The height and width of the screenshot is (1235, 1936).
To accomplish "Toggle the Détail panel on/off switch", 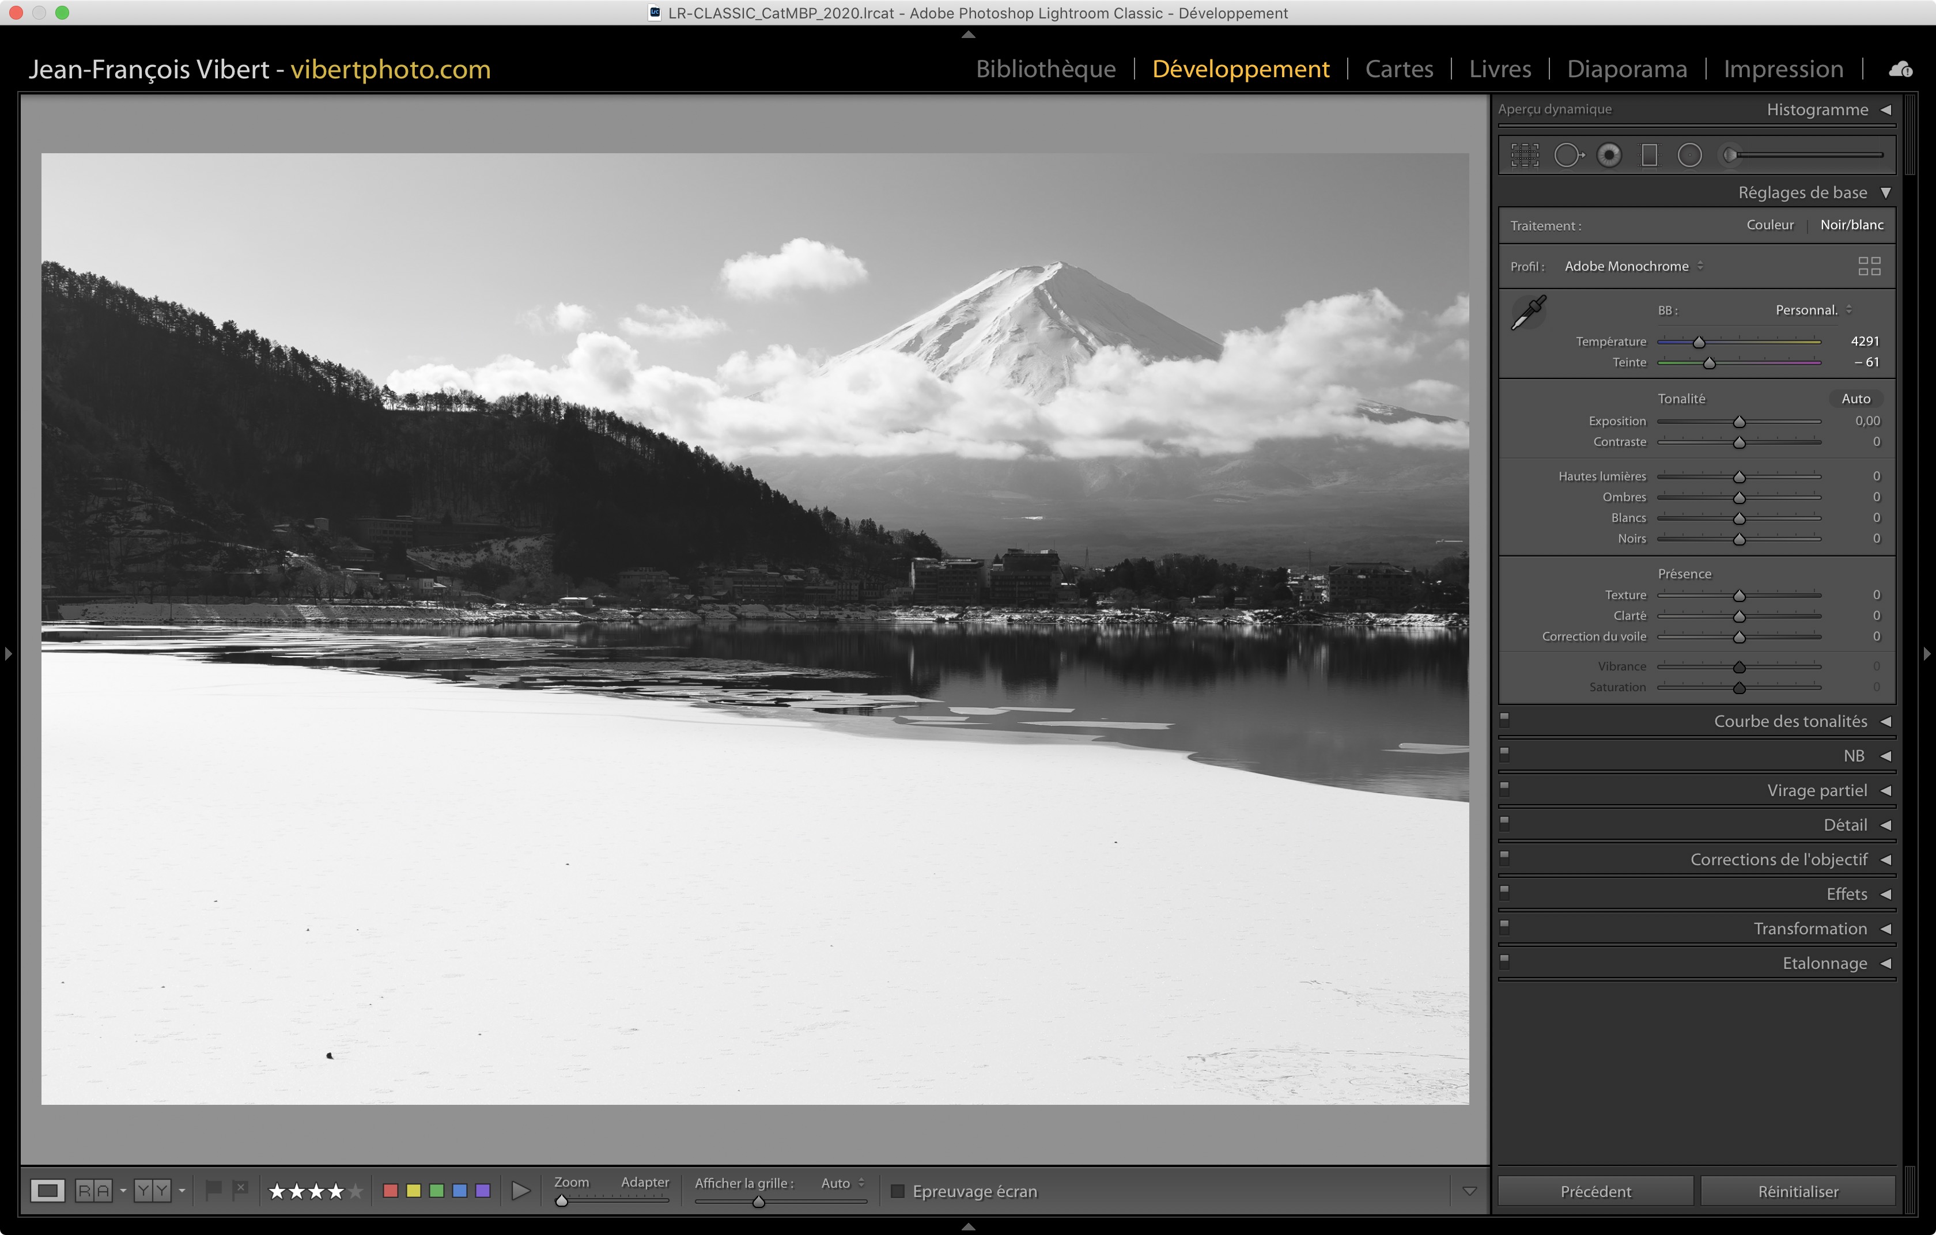I will pyautogui.click(x=1504, y=824).
